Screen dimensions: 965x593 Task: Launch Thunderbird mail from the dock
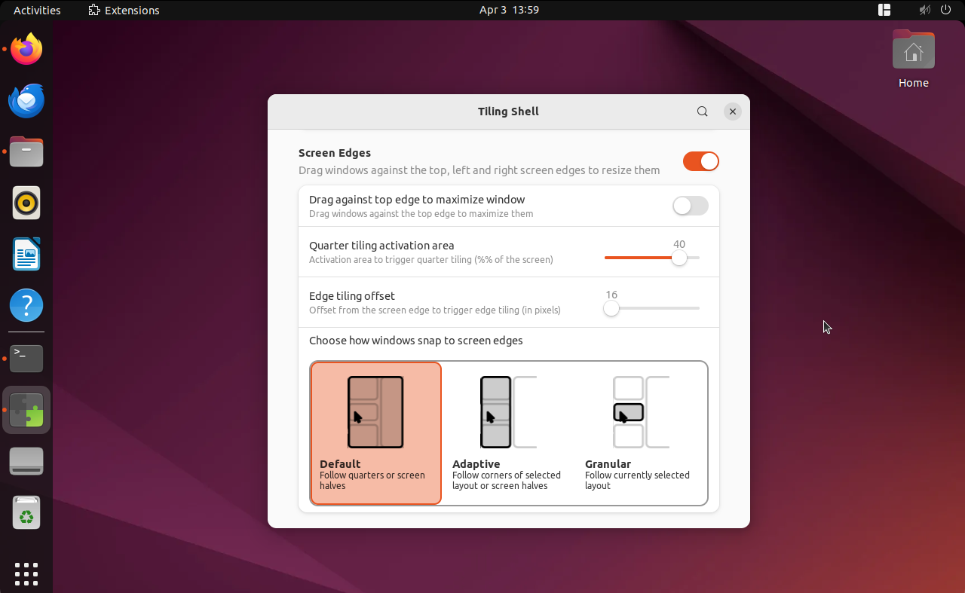click(26, 100)
